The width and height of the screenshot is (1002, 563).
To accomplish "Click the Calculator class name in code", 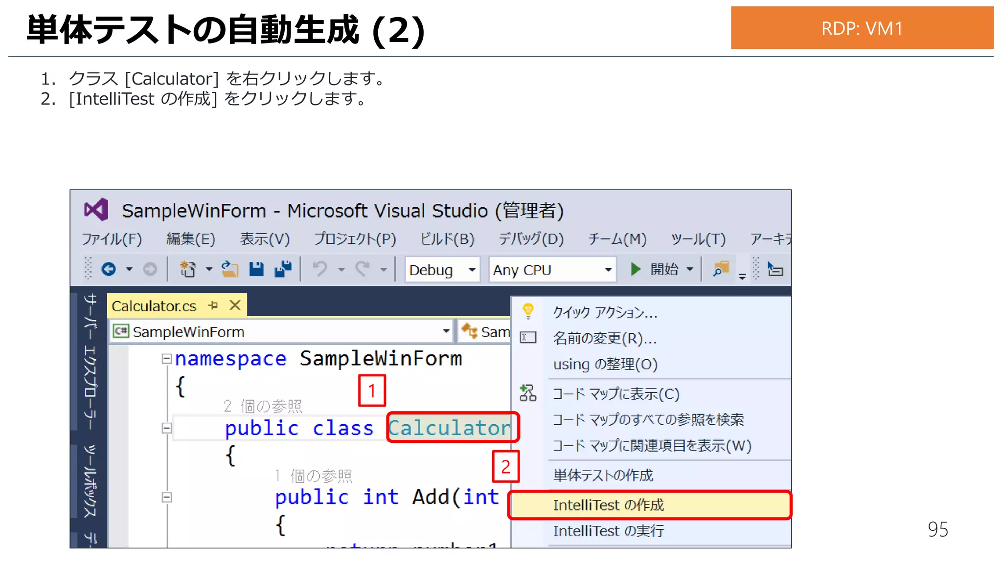I will [450, 428].
